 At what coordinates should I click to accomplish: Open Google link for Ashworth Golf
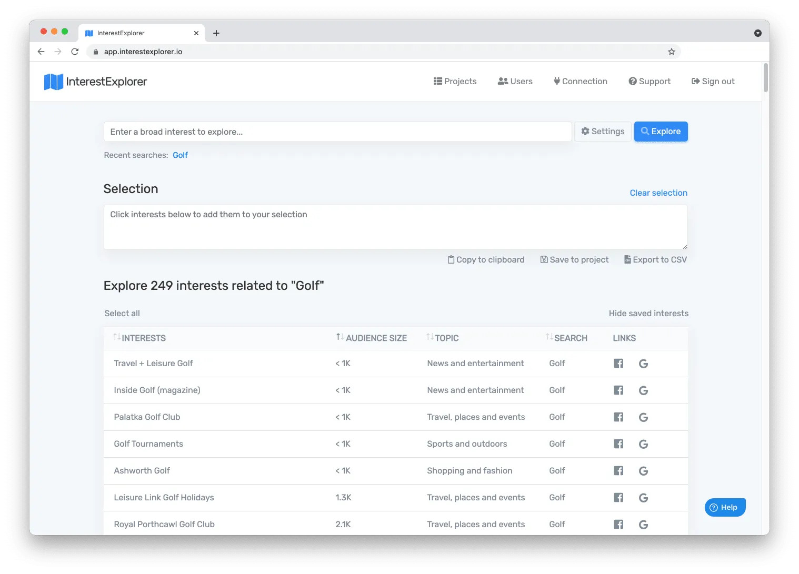(643, 471)
